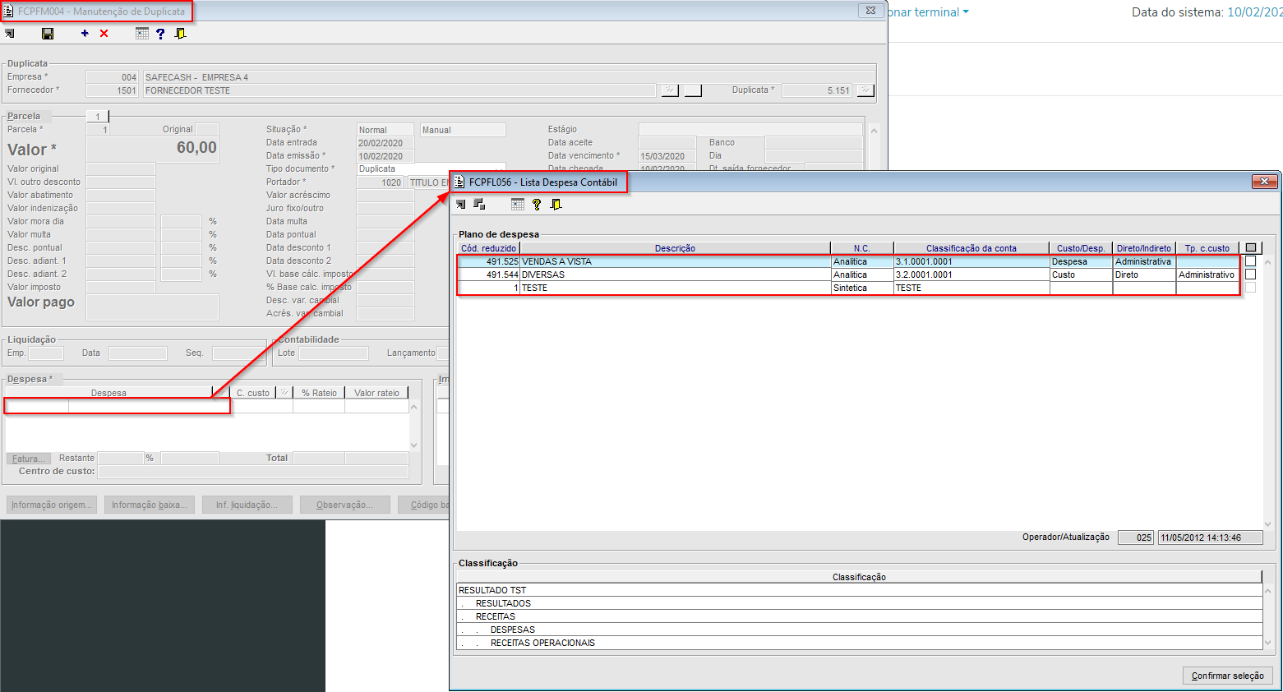The width and height of the screenshot is (1283, 692).
Task: Click system date link 10/02/20
Action: (x=1255, y=12)
